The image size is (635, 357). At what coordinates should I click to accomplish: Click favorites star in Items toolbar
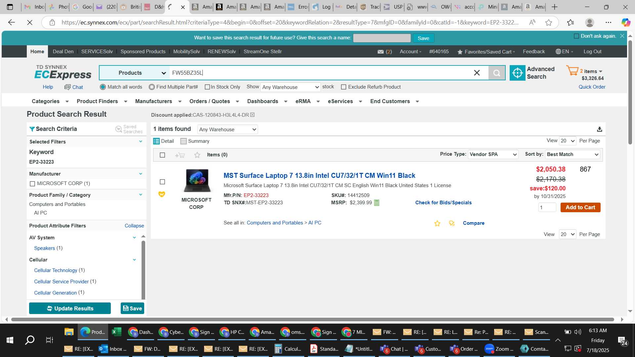tap(197, 155)
